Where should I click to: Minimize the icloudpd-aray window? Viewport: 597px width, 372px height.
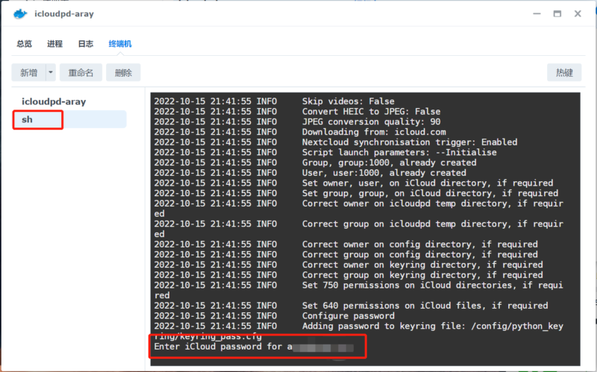tap(537, 13)
